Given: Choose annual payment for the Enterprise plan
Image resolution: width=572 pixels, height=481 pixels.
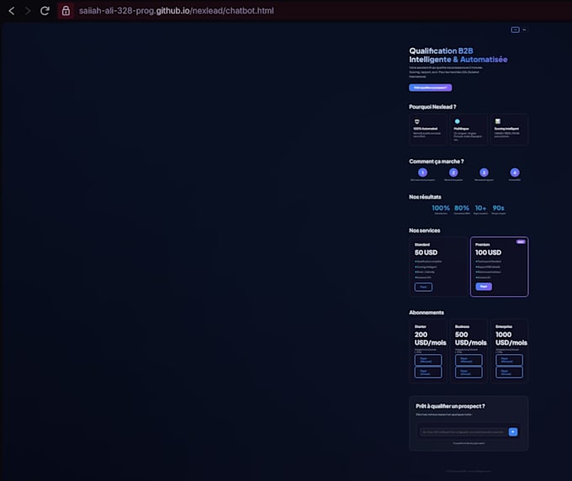Looking at the screenshot, I should (x=509, y=373).
